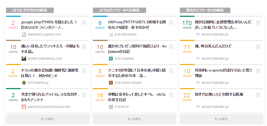
Task: Click the hint.hateblo.jp site favicon
Action: [24, 83]
